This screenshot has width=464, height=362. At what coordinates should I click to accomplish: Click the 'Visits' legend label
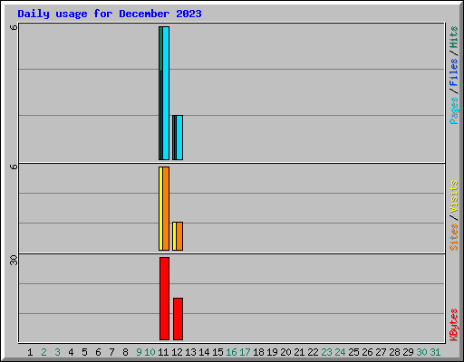(454, 197)
